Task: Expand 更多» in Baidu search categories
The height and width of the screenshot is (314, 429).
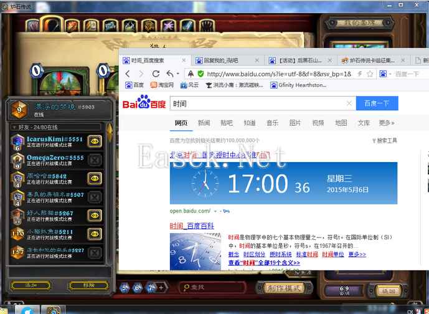Action: [x=386, y=123]
